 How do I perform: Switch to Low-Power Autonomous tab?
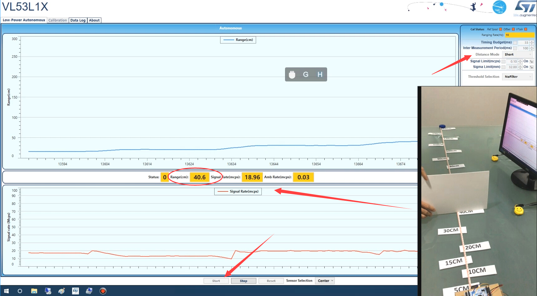click(x=24, y=20)
